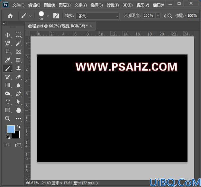Screen dimensions: 201x187
Task: Select the Crop tool
Action: [x=8, y=52]
